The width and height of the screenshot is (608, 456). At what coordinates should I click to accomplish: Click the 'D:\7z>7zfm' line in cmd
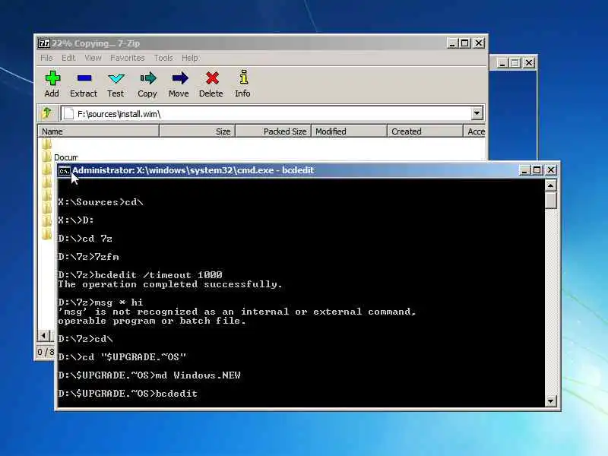point(89,257)
